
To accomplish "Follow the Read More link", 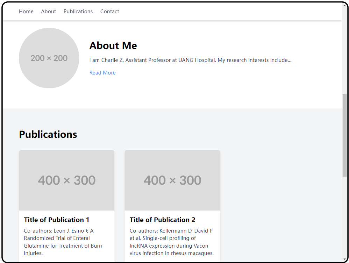I will coord(102,73).
